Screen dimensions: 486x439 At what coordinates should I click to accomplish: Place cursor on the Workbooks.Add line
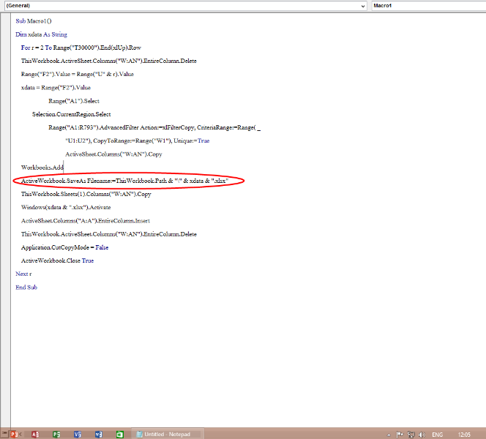42,168
